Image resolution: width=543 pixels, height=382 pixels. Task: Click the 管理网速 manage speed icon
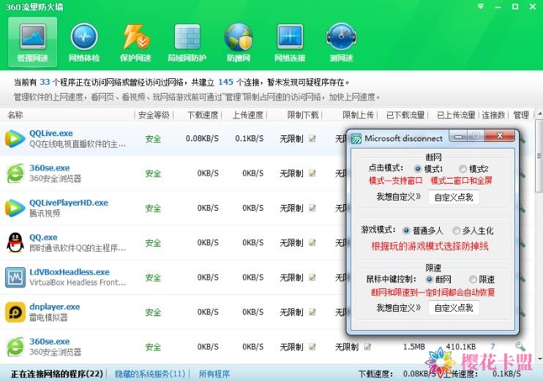(33, 42)
